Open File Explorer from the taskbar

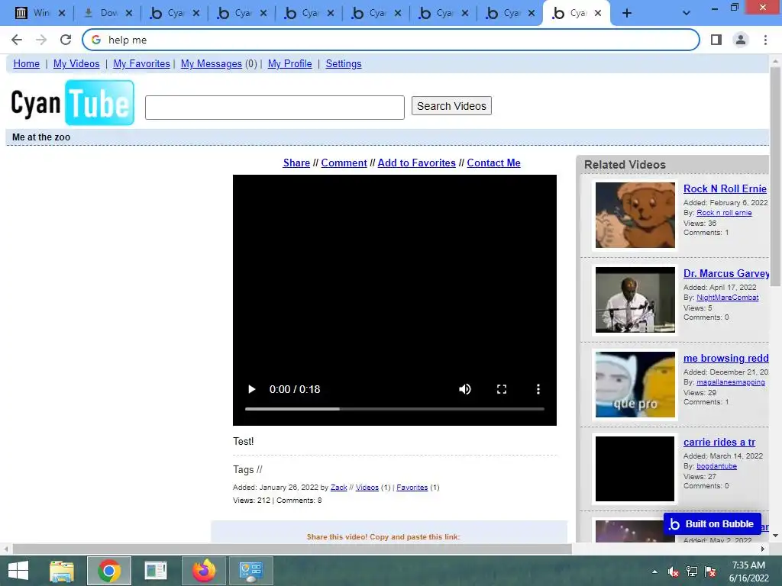62,571
